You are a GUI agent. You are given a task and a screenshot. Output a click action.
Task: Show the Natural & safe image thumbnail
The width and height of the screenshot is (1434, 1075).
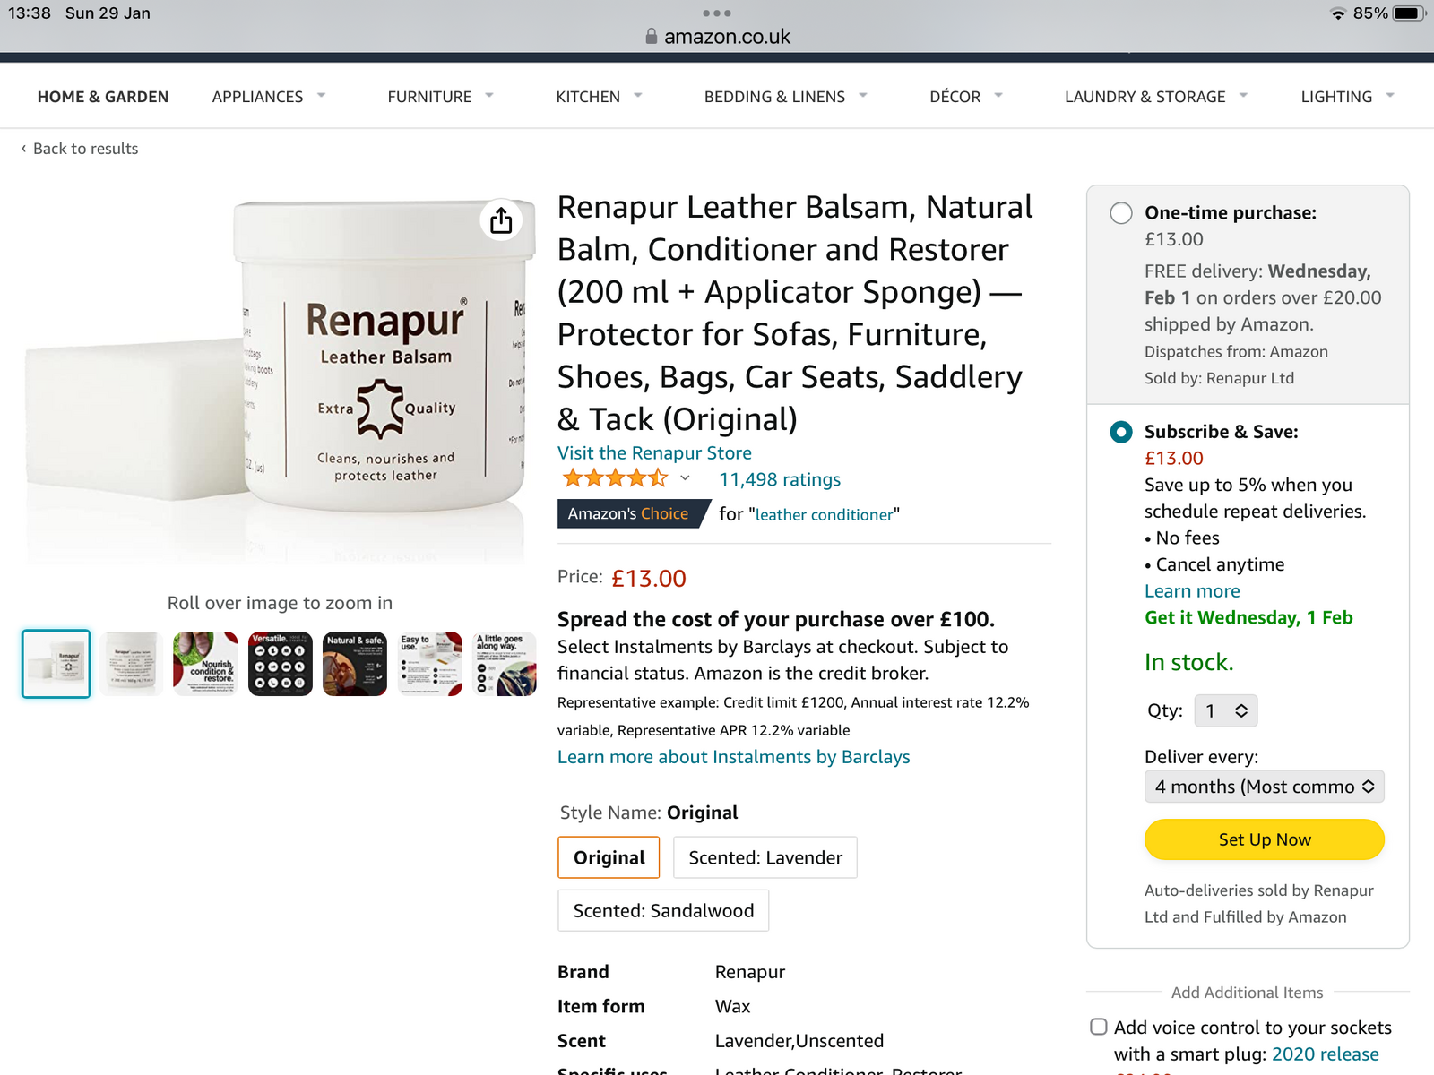355,664
